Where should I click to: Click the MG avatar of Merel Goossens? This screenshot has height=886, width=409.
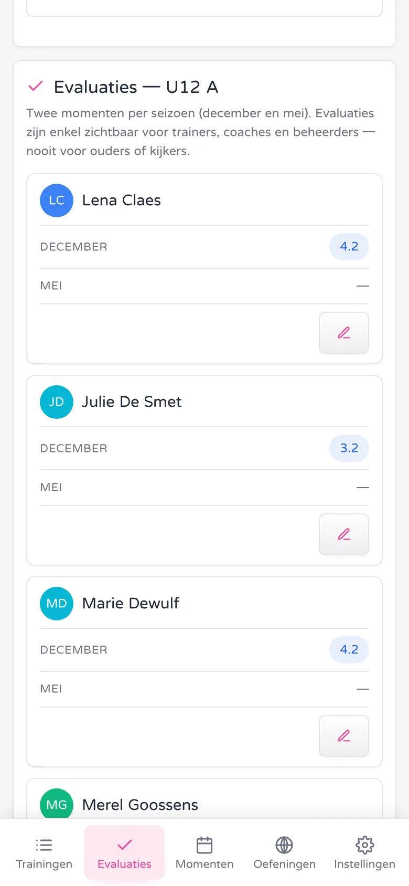click(x=57, y=804)
